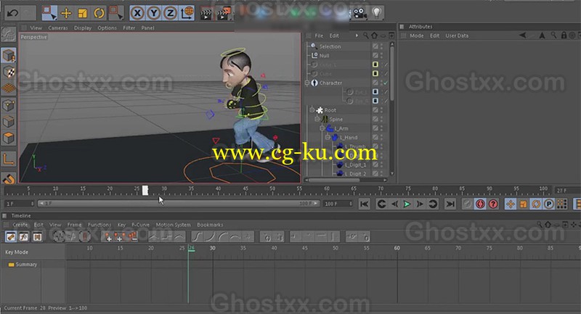This screenshot has height=314, width=581.
Task: Toggle visibility dots for the Null object
Action: click(382, 56)
